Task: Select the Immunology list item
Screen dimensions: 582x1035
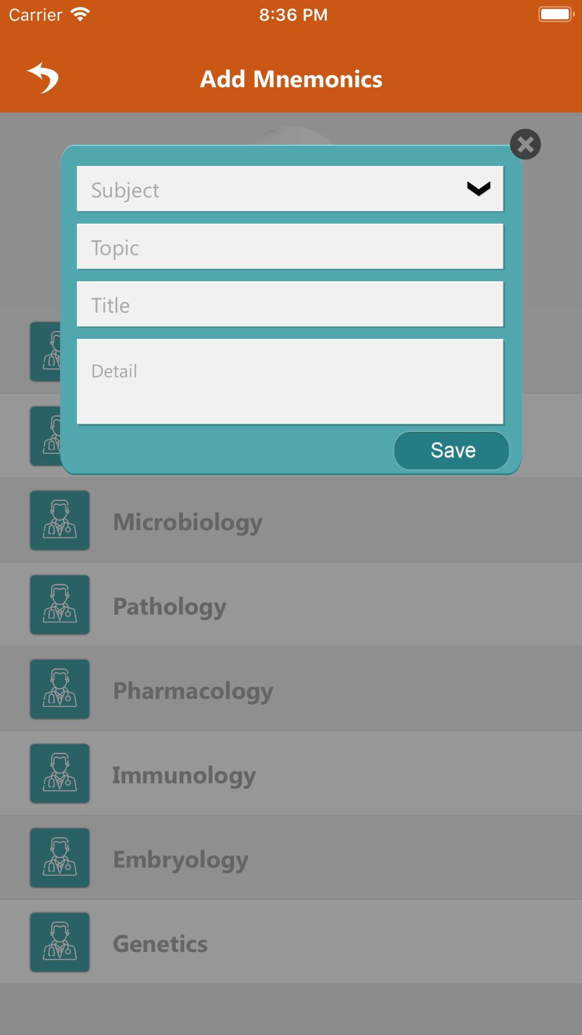Action: coord(291,774)
